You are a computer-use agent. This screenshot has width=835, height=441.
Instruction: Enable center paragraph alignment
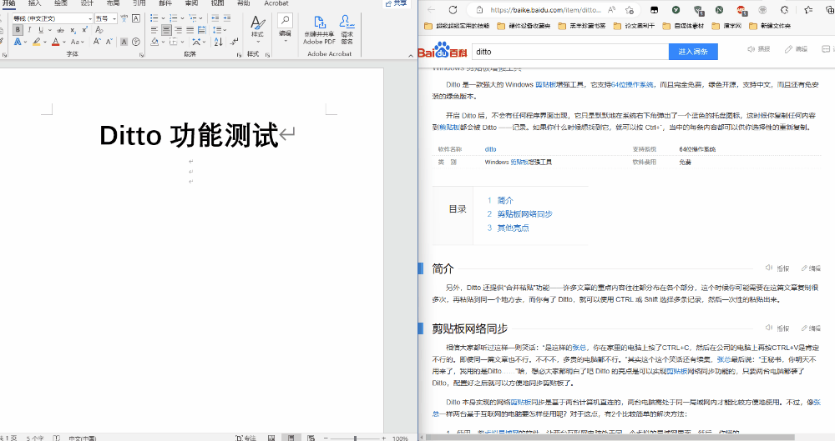coord(166,30)
